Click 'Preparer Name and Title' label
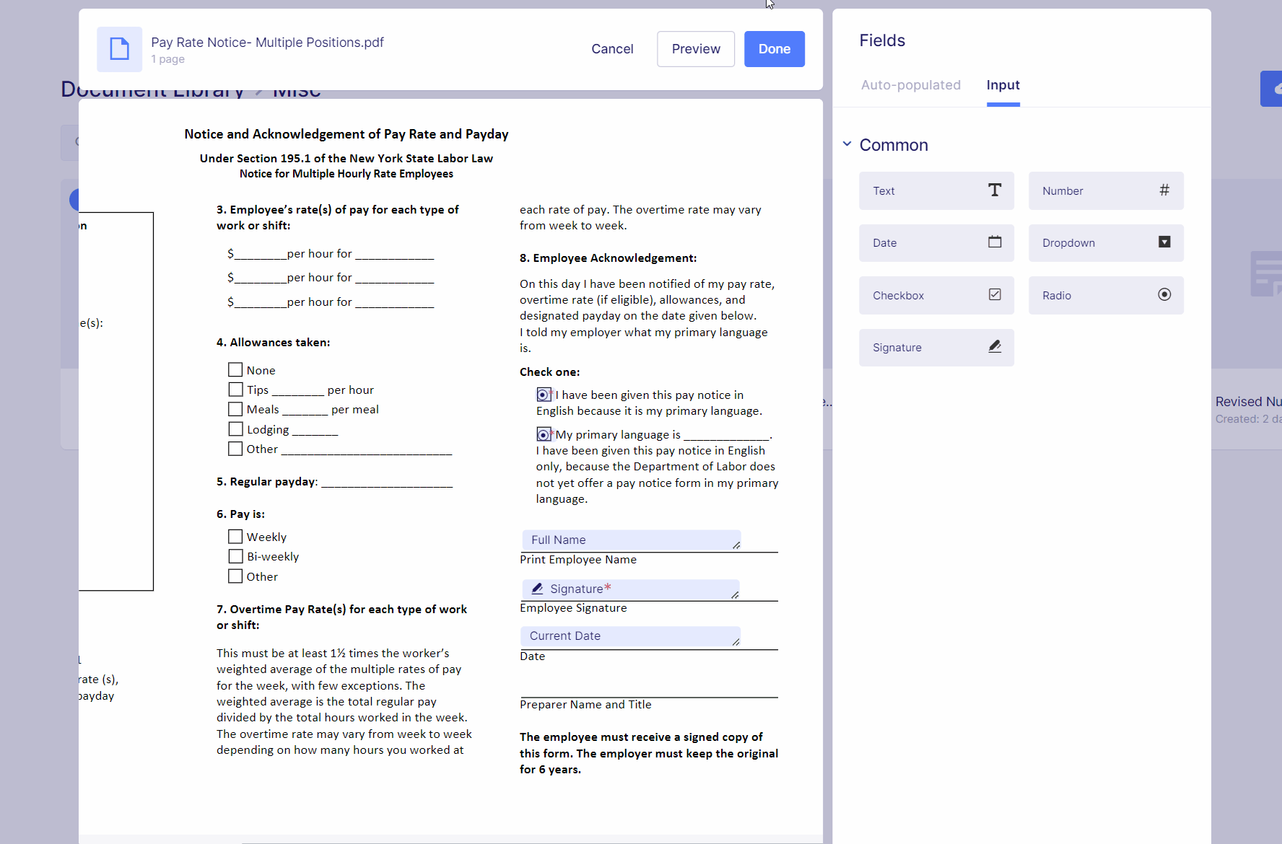This screenshot has width=1282, height=844. click(585, 704)
